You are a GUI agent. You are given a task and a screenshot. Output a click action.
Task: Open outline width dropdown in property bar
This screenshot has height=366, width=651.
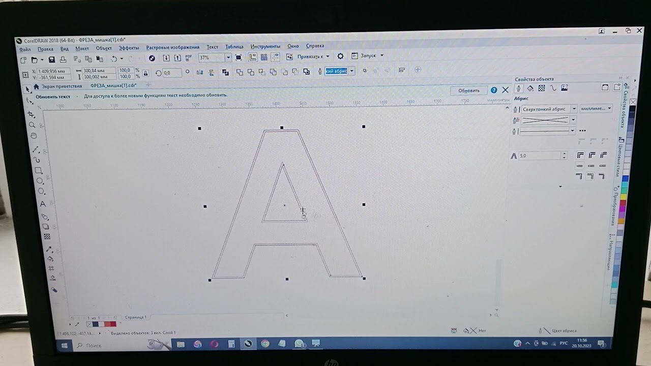pyautogui.click(x=351, y=71)
